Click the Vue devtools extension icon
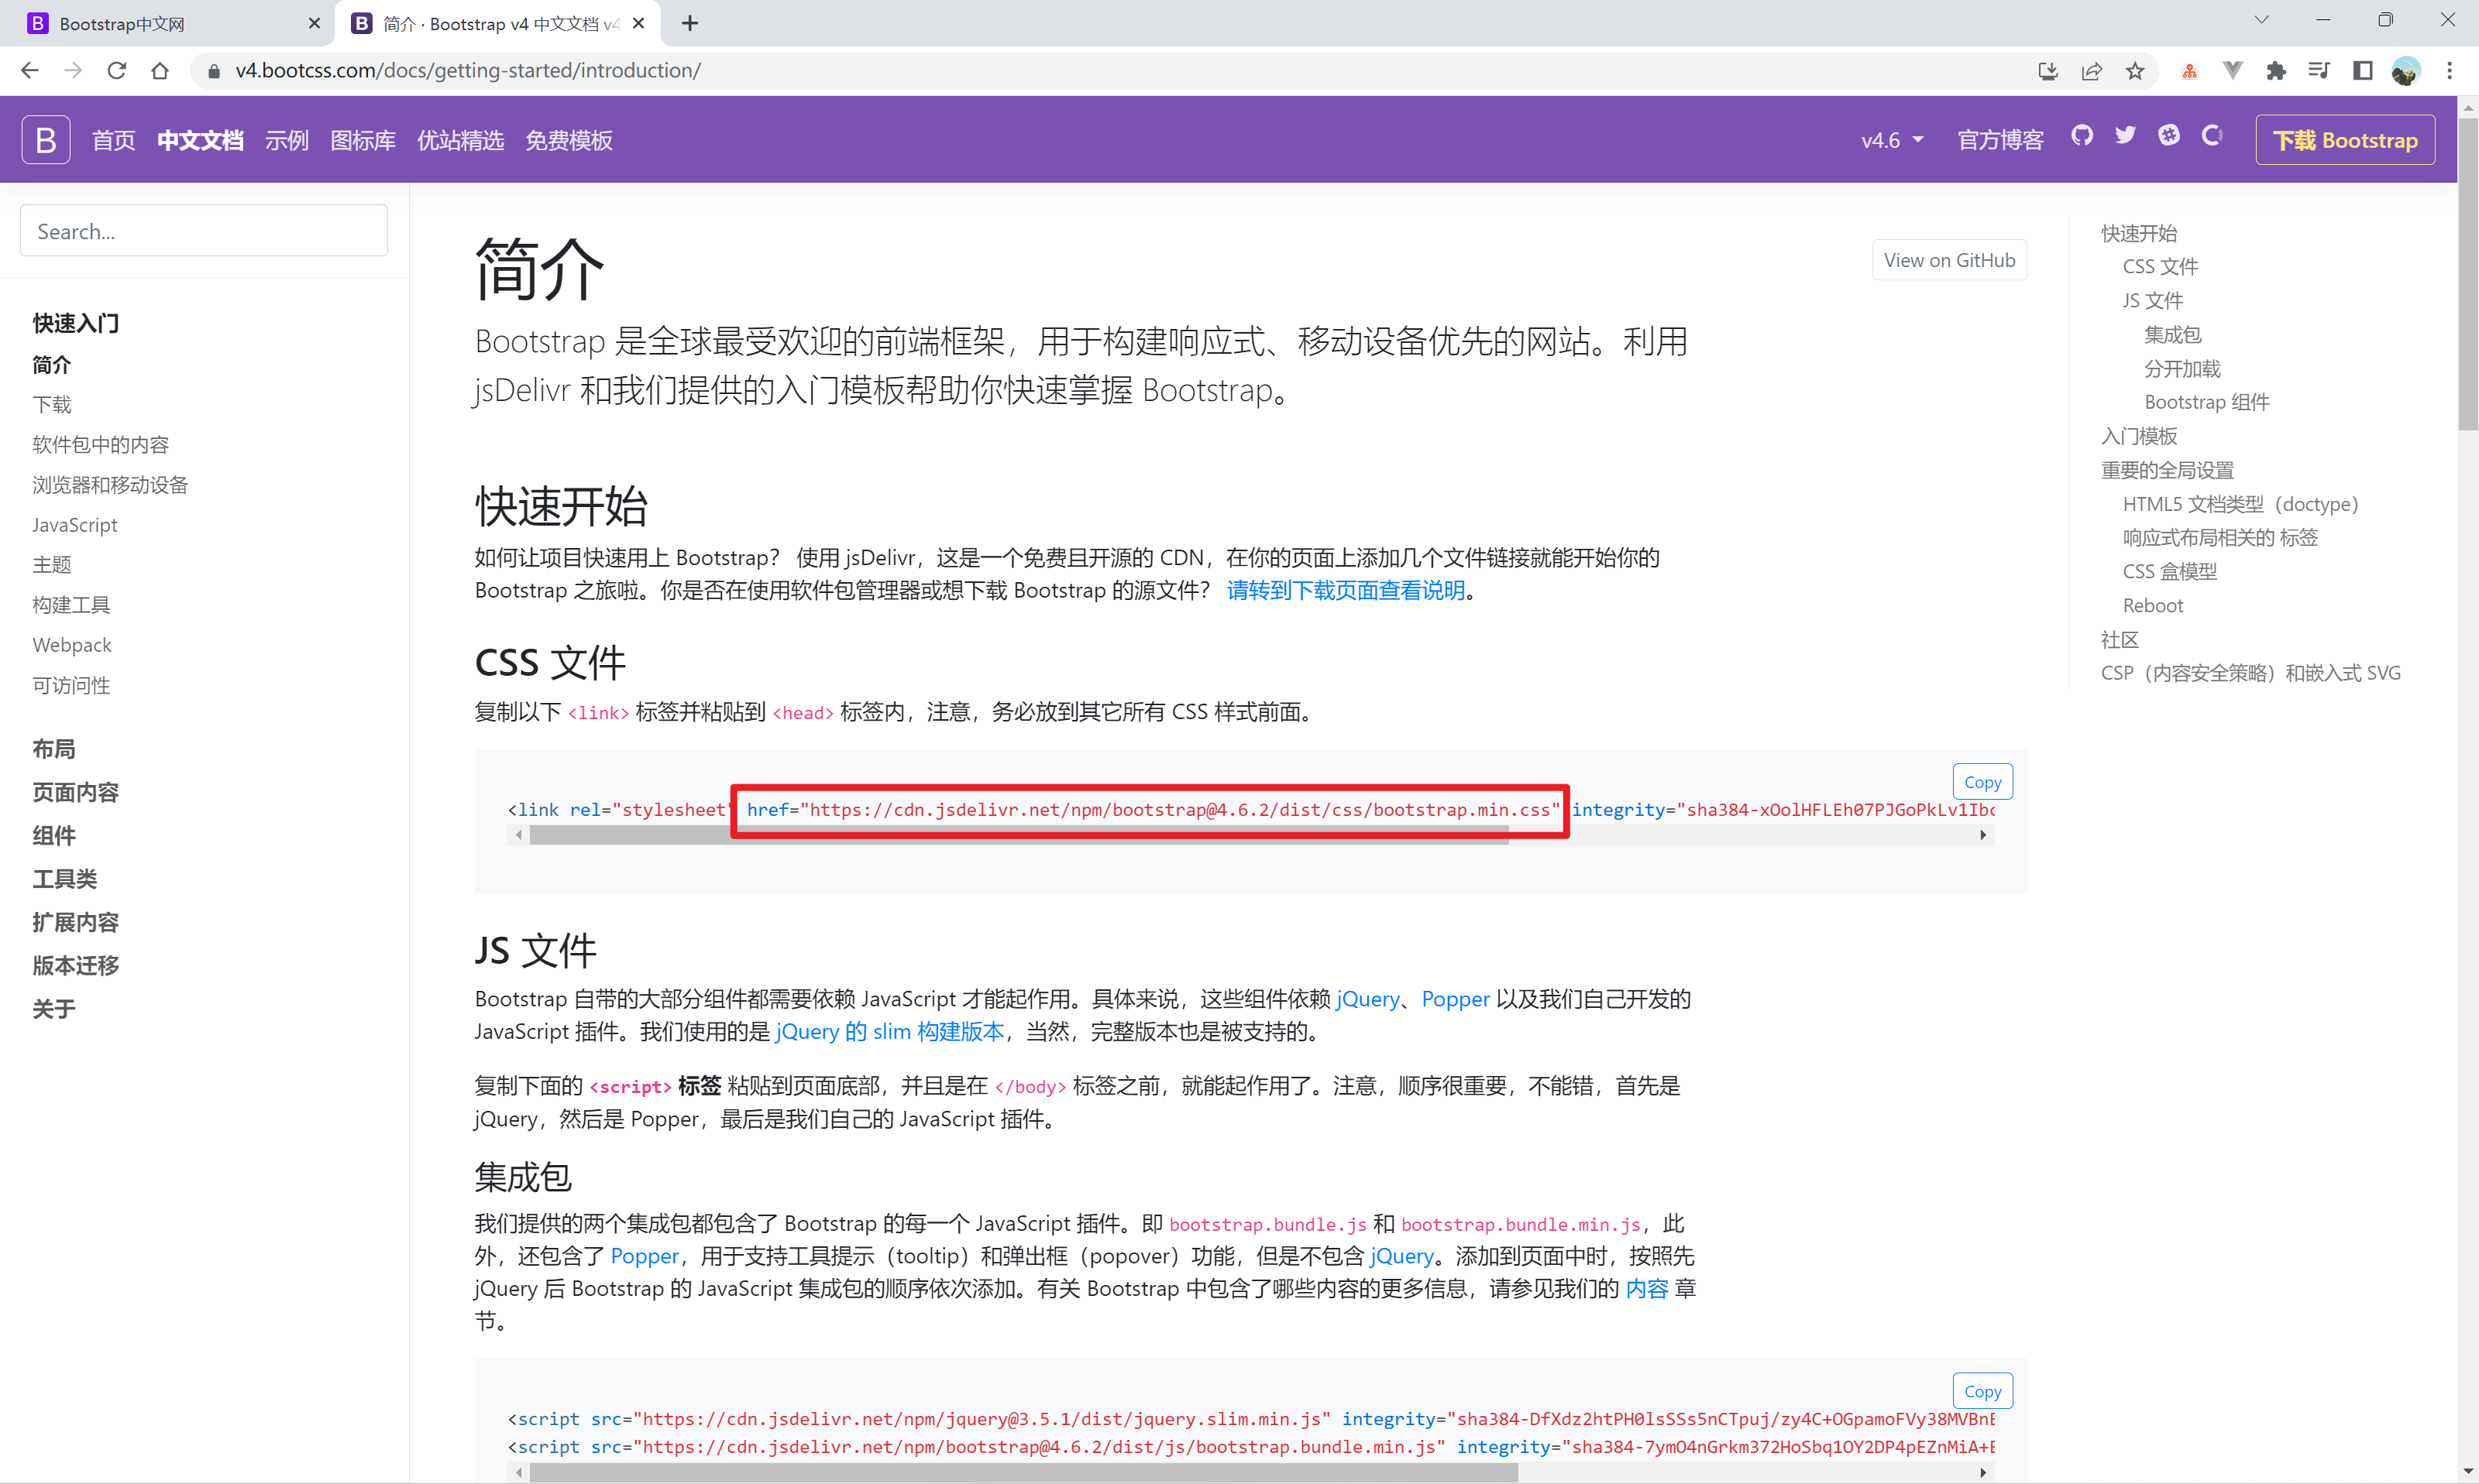This screenshot has width=2479, height=1484. tap(2232, 70)
